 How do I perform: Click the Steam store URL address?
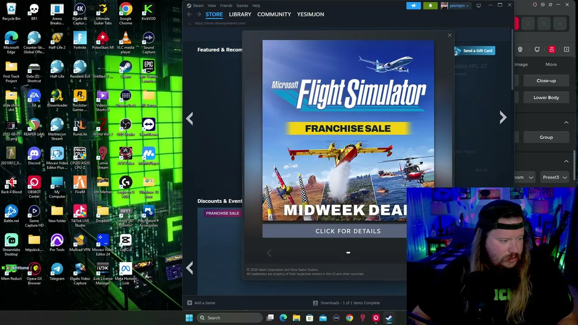[x=220, y=23]
